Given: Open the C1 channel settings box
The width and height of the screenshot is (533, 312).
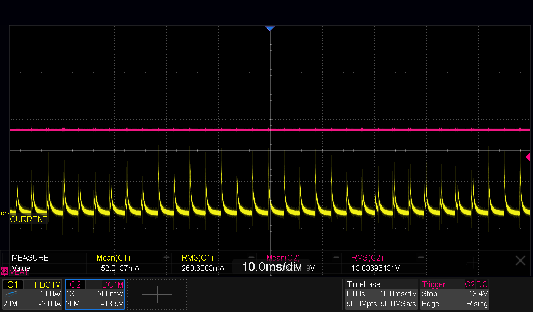Looking at the screenshot, I should (32, 294).
